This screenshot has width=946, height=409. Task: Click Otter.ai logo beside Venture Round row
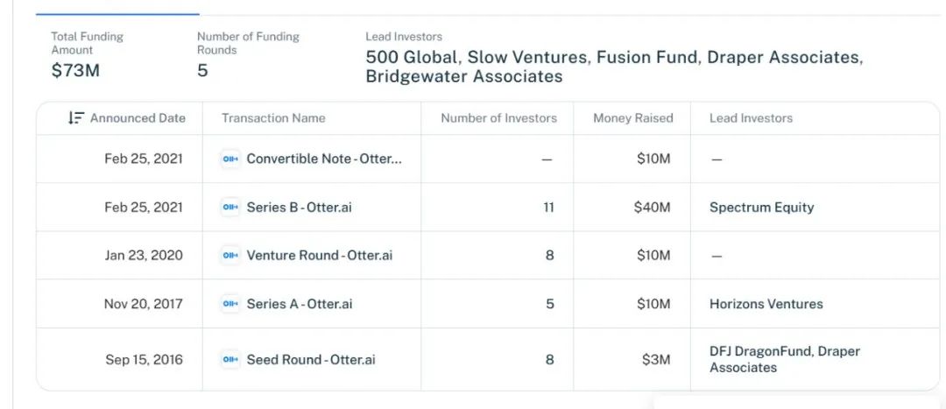(230, 256)
